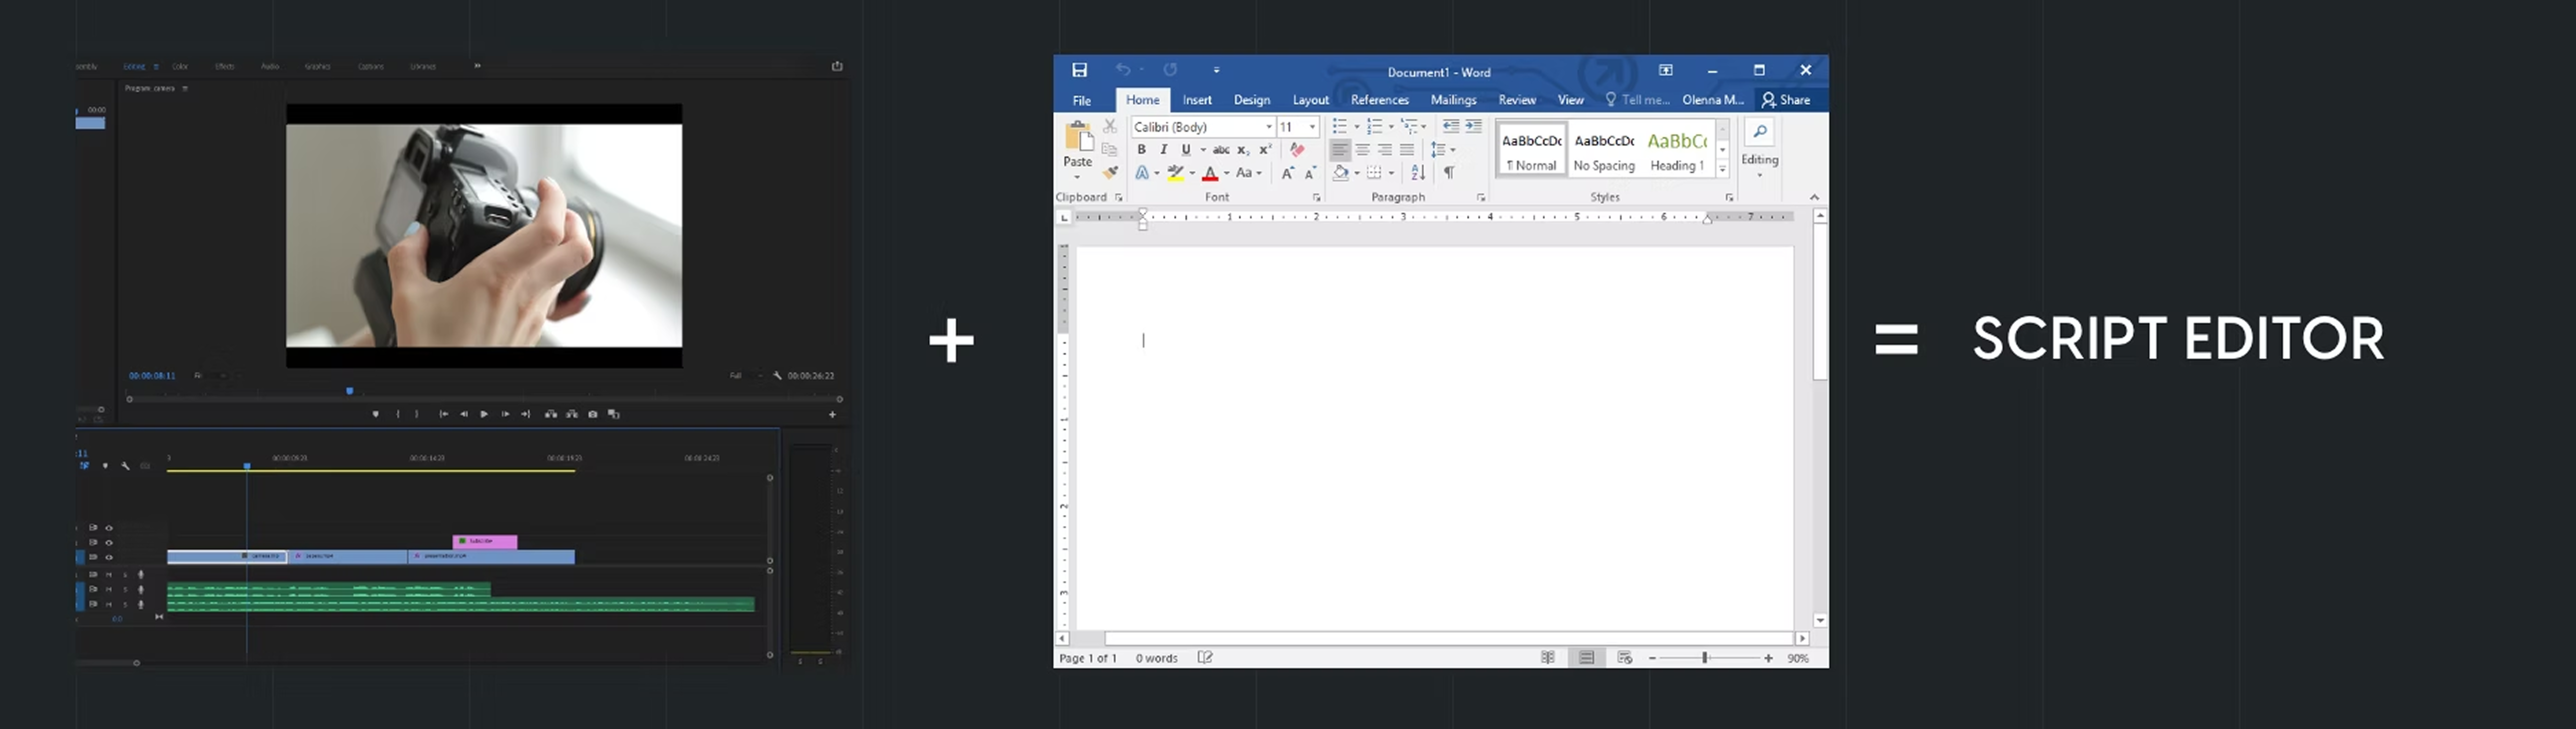Open the Calibri (Body) font name dropdown
Image resolution: width=2576 pixels, height=729 pixels.
1269,127
